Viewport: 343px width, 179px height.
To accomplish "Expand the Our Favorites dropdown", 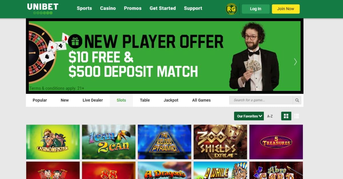I will [249, 116].
